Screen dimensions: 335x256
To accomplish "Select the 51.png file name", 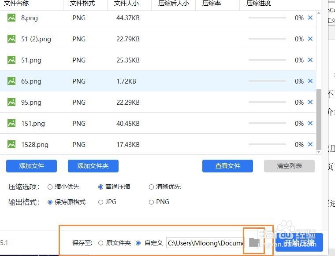I will (31, 60).
